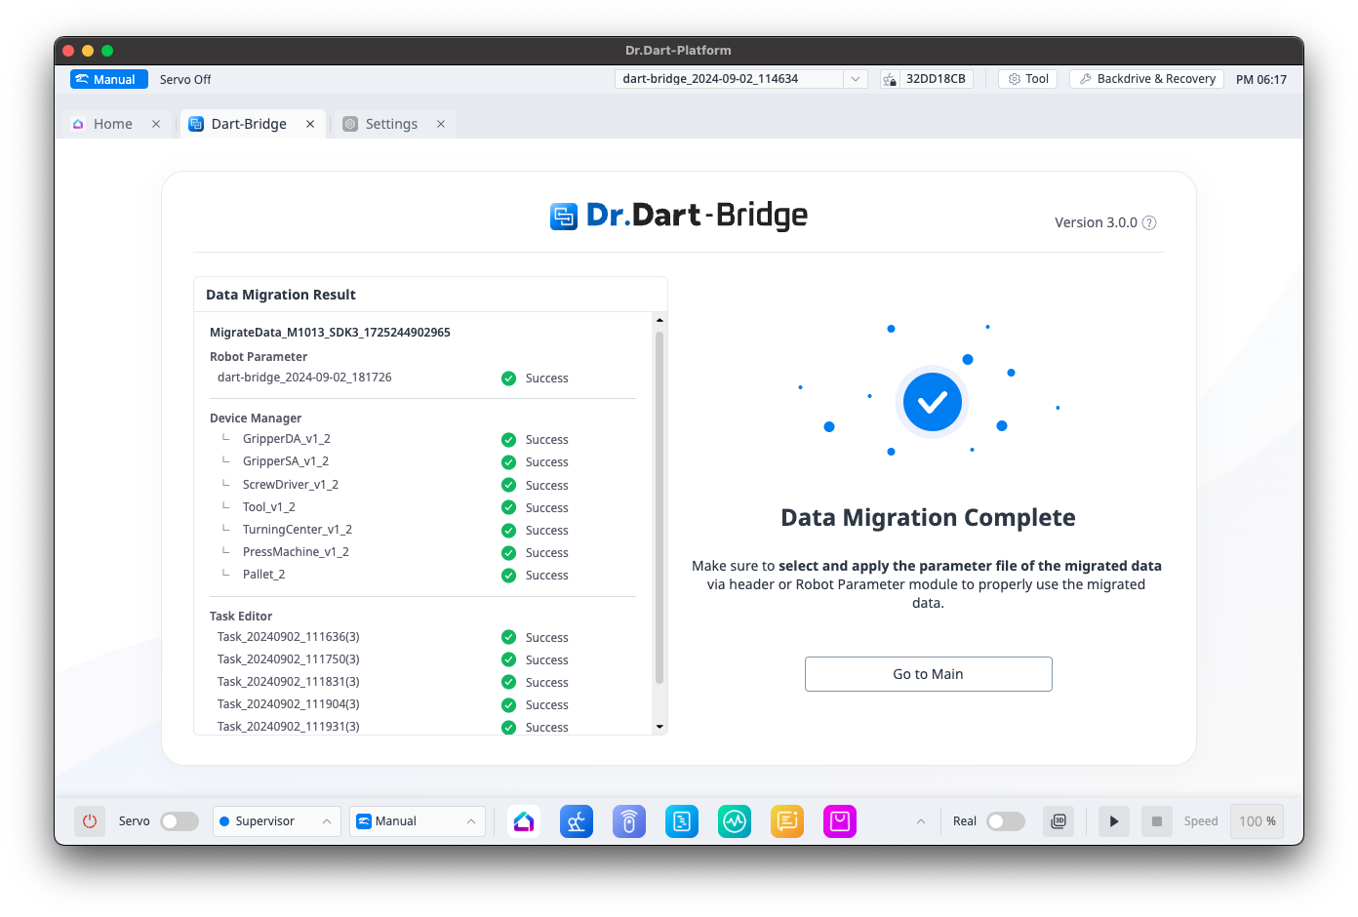Toggle the Servo switch on

pos(180,821)
